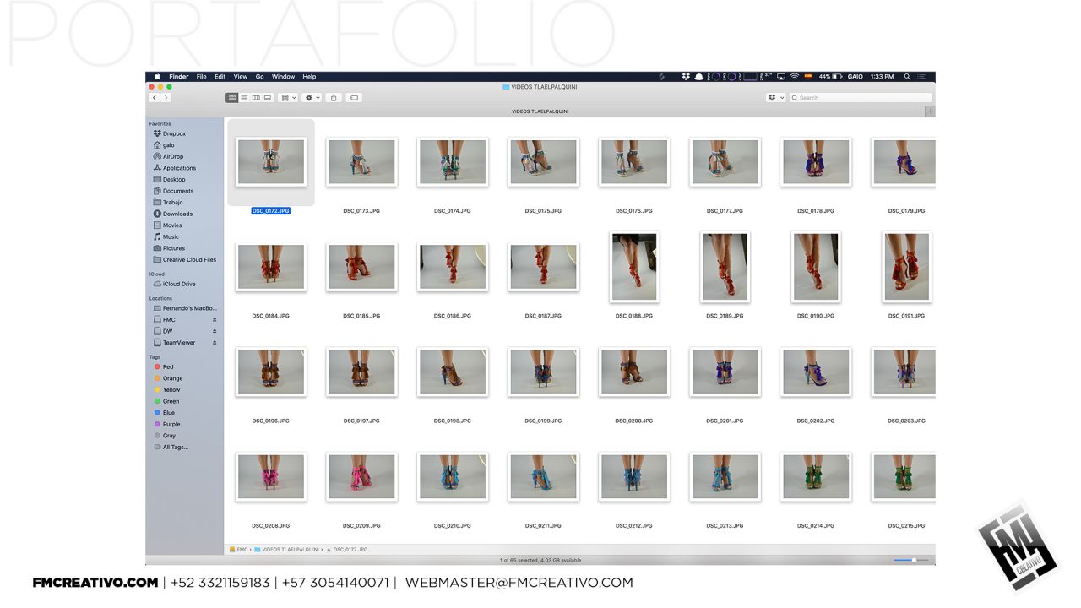Show All Tags in the sidebar
Image resolution: width=1081 pixels, height=608 pixels.
coord(171,448)
